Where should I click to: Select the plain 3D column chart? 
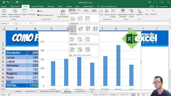(95, 29)
